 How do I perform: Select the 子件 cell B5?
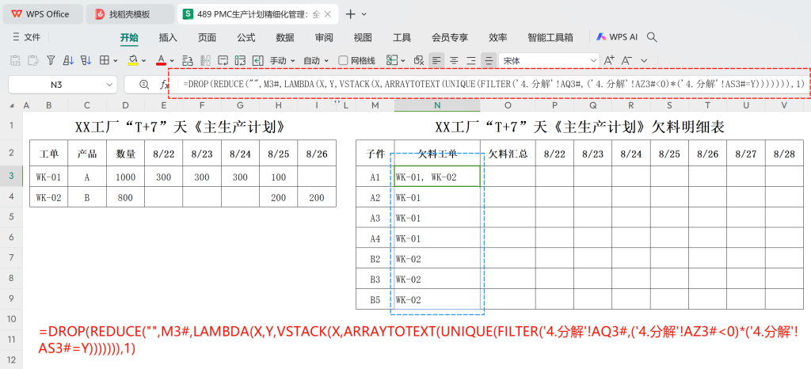click(x=375, y=300)
